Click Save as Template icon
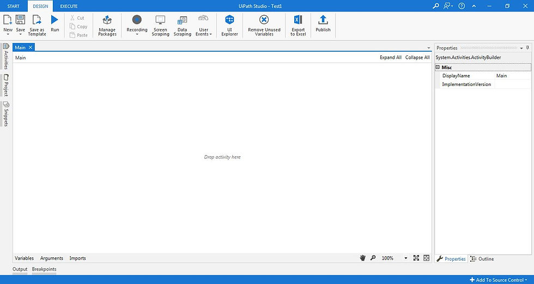534x284 pixels. (x=37, y=20)
